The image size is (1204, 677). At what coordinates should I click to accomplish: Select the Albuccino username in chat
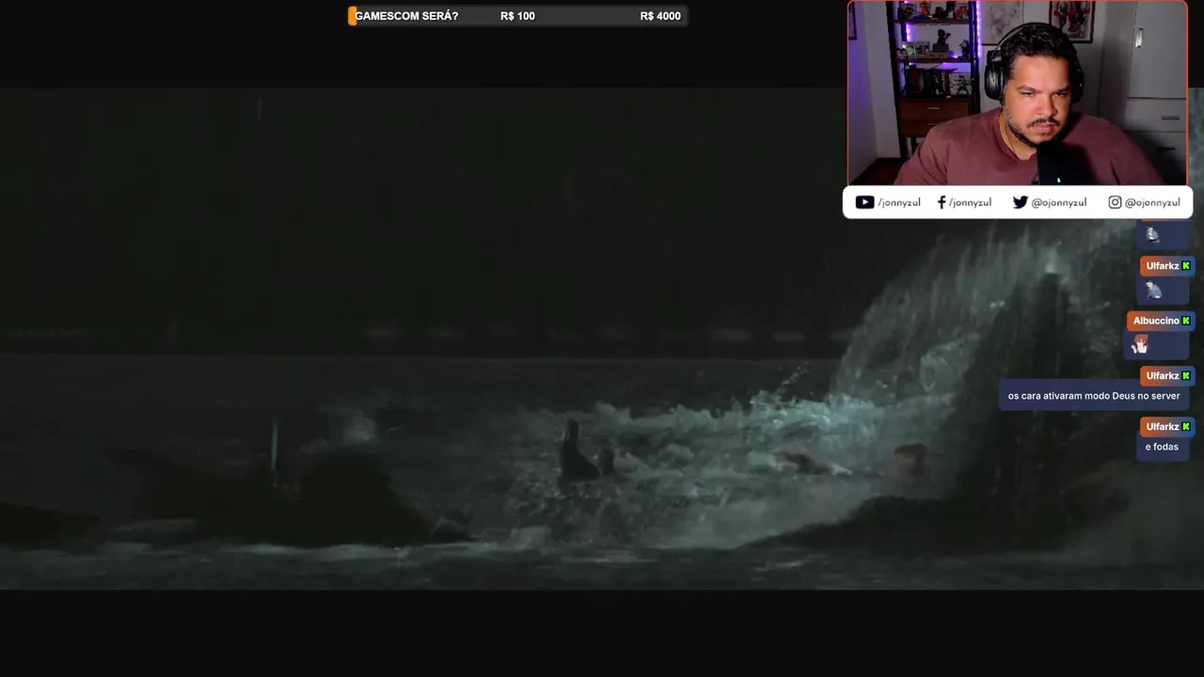[1156, 321]
